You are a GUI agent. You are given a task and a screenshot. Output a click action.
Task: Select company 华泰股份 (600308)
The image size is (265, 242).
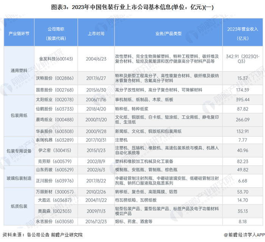pyautogui.click(x=55, y=131)
